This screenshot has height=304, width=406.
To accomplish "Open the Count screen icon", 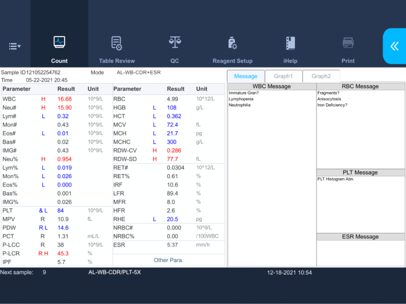I will click(x=59, y=43).
